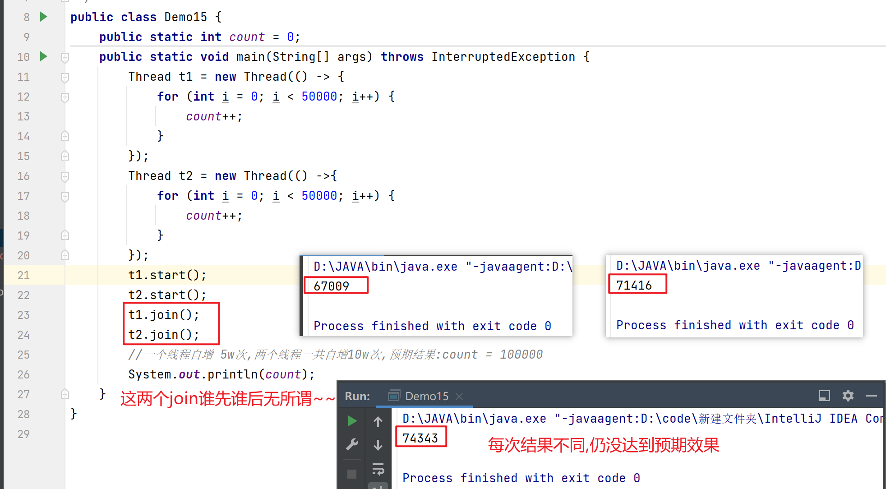Collapse t2 lambda fold marker at line 16
This screenshot has height=489, width=886.
point(65,176)
